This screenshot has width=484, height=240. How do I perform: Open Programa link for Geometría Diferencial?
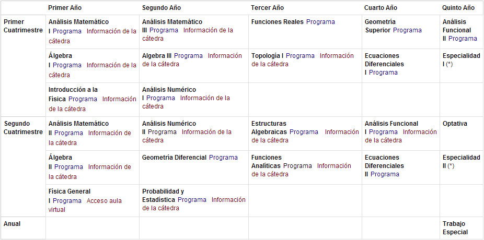pos(223,158)
